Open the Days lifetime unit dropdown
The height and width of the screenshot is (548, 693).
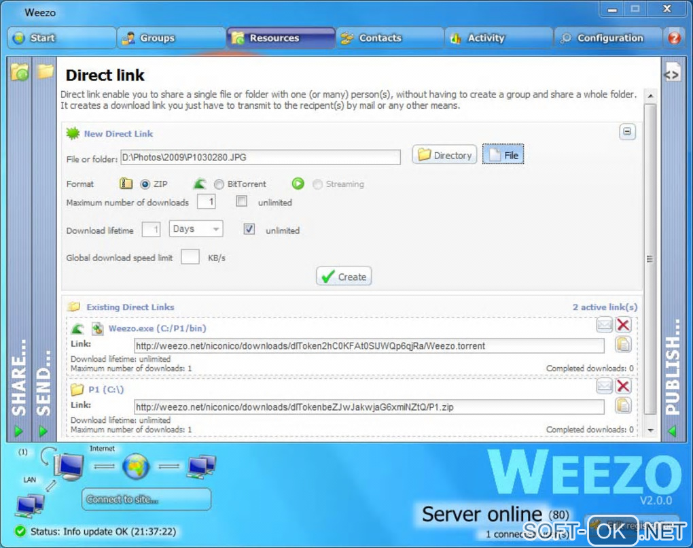coord(196,228)
